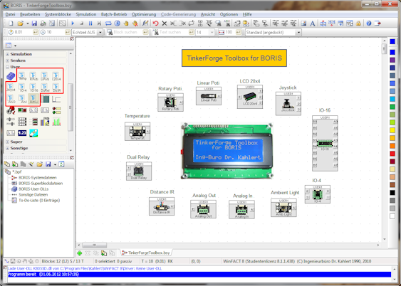The image size is (401, 286).
Task: Click the blue floppy disk save icon in the main toolbar
Action: click(x=34, y=23)
